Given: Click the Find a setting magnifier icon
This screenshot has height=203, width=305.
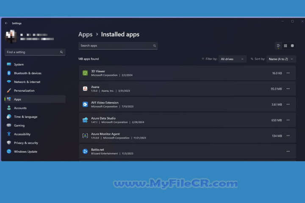Looking at the screenshot, I should (61, 52).
